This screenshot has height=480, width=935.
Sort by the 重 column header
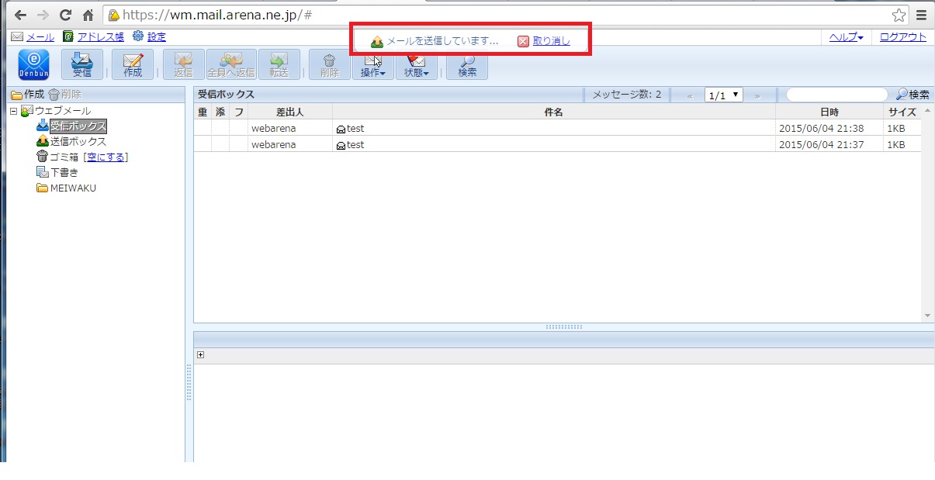pos(203,112)
